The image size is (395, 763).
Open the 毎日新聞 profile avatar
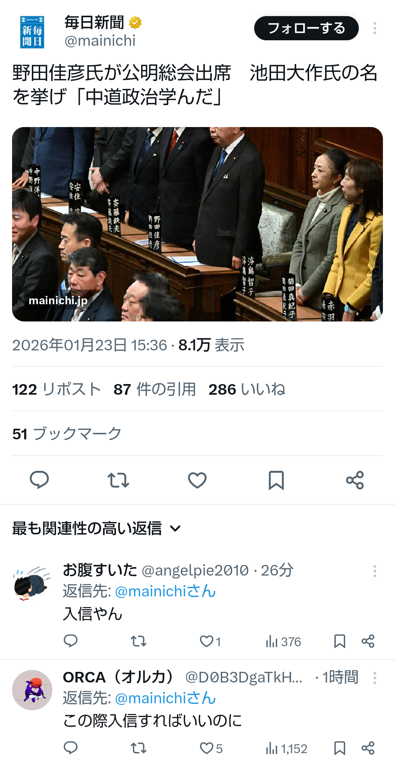[x=32, y=32]
